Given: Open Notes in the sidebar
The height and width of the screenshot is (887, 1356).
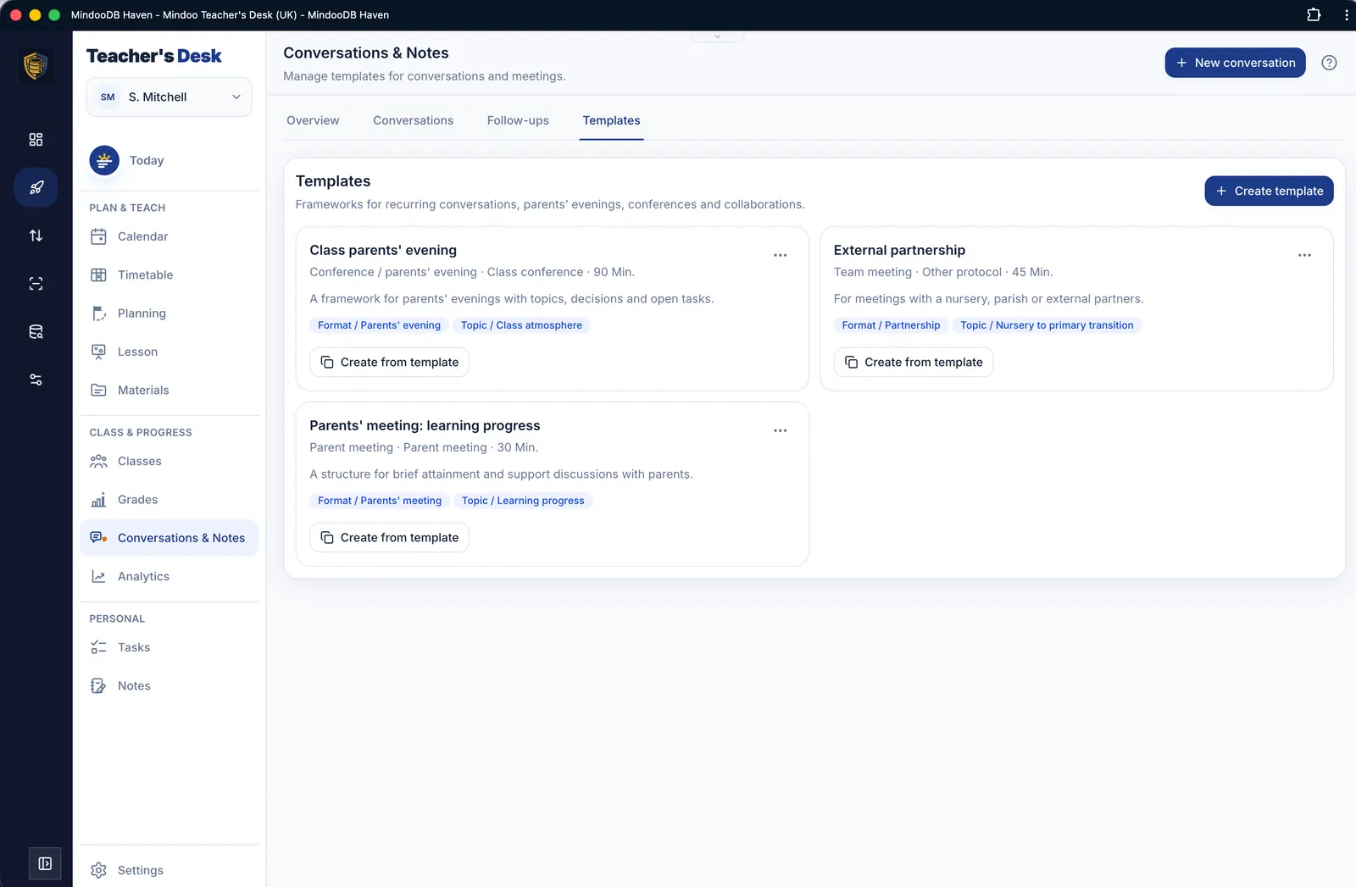Looking at the screenshot, I should click(169, 686).
